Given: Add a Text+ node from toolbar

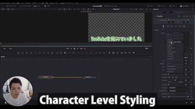Looking at the screenshot, I should tap(27, 53).
